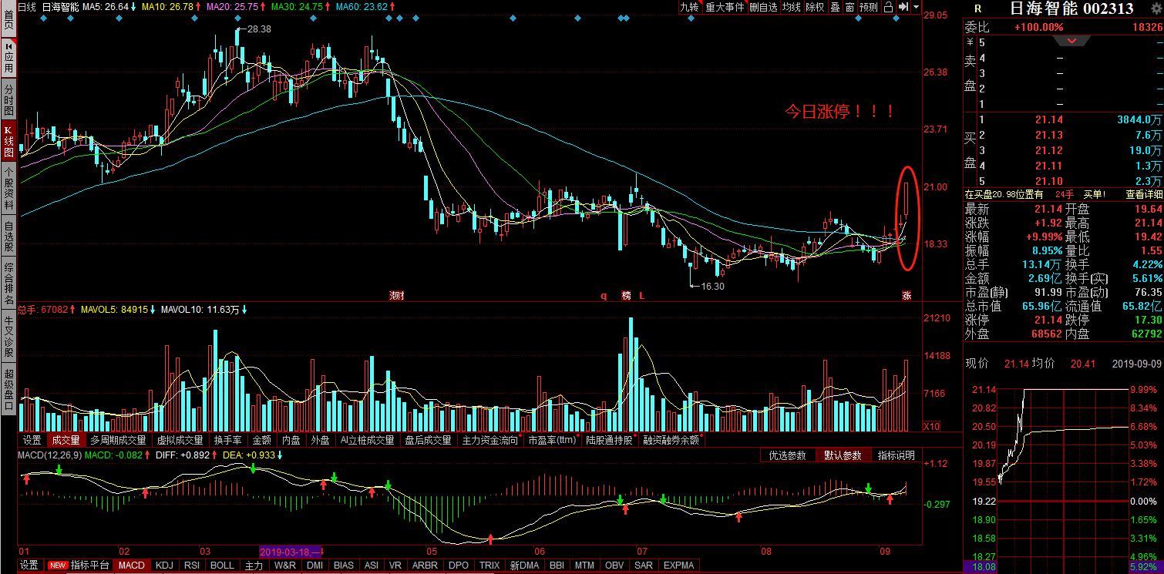Expand the red chevron under 委比
Viewport: 1164px width, 574px height.
click(1072, 41)
